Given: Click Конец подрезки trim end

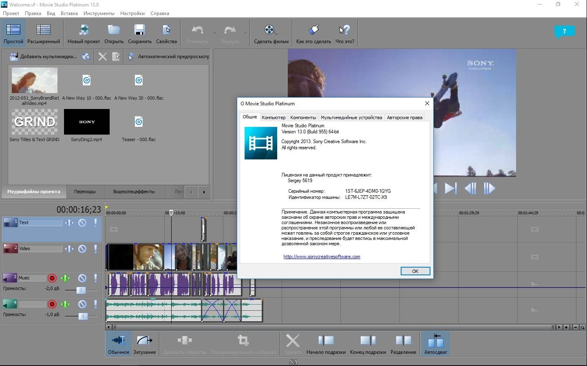Looking at the screenshot, I should [x=368, y=344].
